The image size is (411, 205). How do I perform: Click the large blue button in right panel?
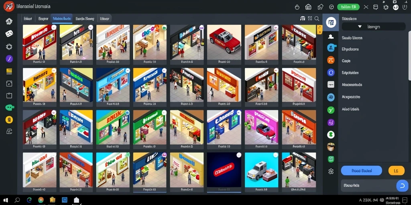(x=362, y=171)
